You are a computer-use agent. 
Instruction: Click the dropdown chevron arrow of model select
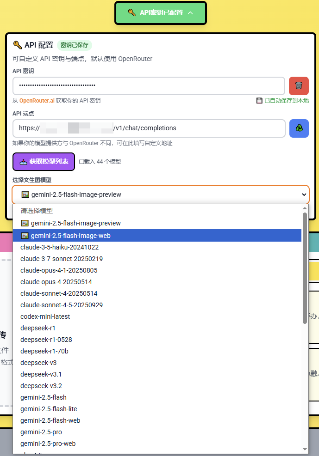[x=304, y=195]
